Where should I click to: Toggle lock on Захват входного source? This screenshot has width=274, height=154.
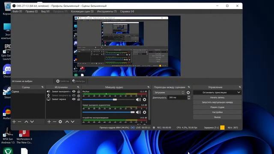[x=79, y=95]
